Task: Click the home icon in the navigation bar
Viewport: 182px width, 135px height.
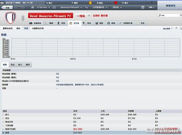Action: tap(32, 7)
